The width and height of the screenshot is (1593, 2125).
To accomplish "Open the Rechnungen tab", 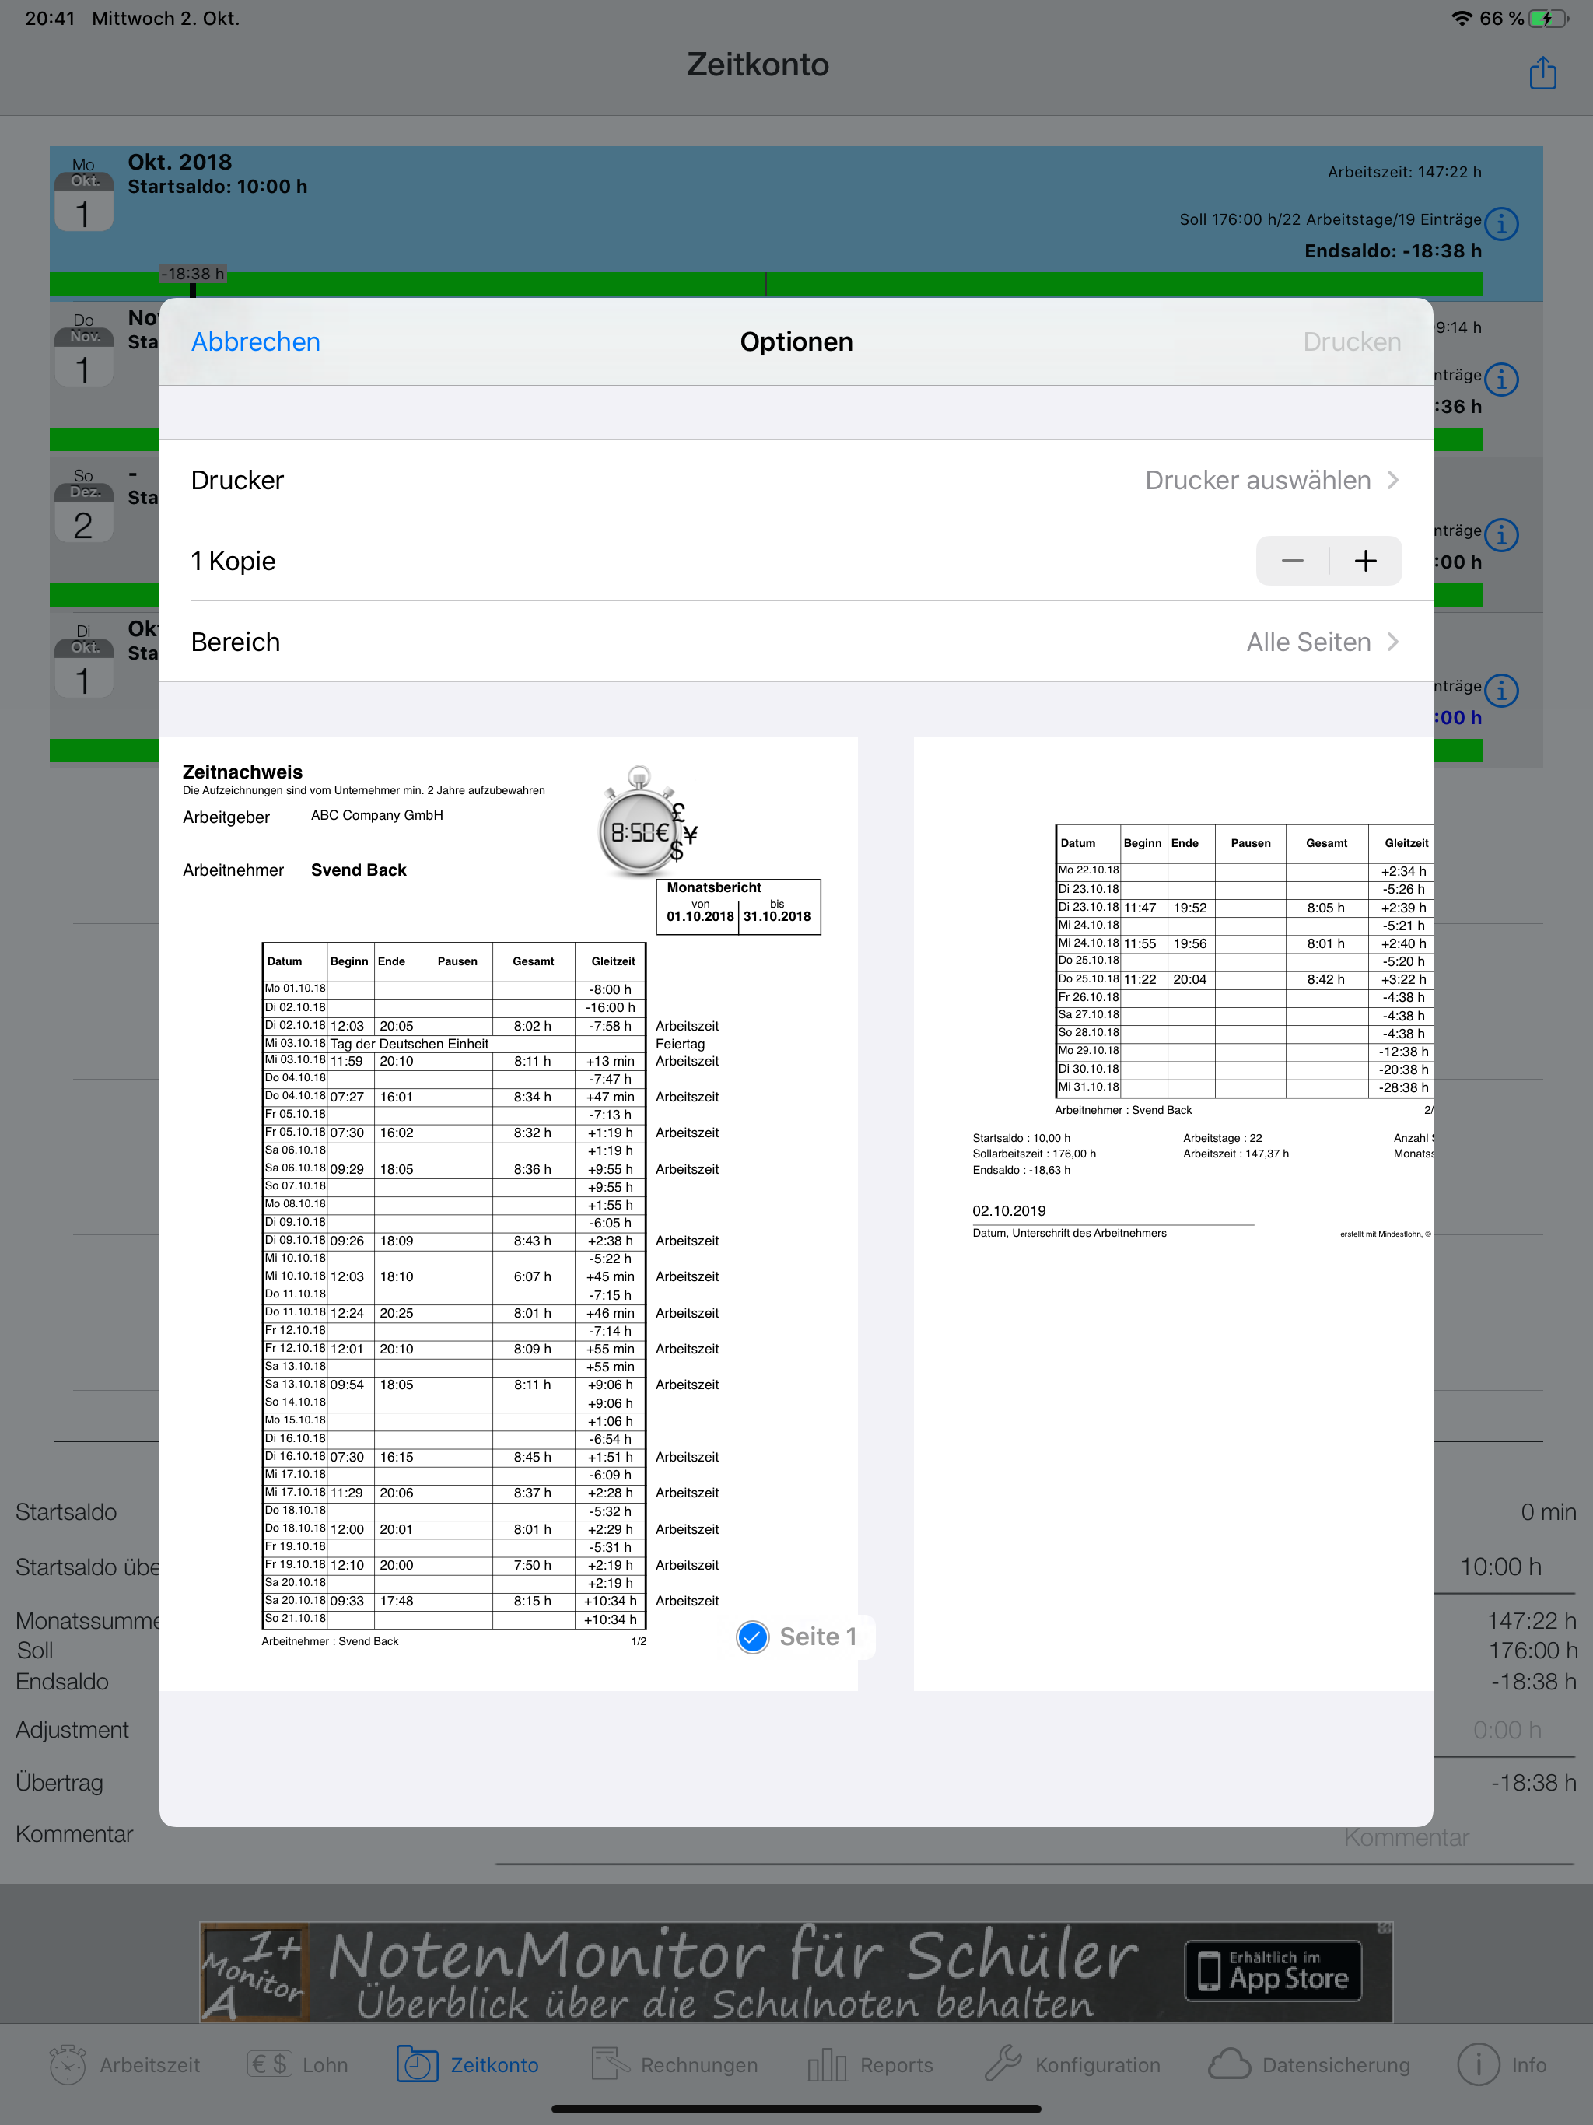I will (675, 2064).
